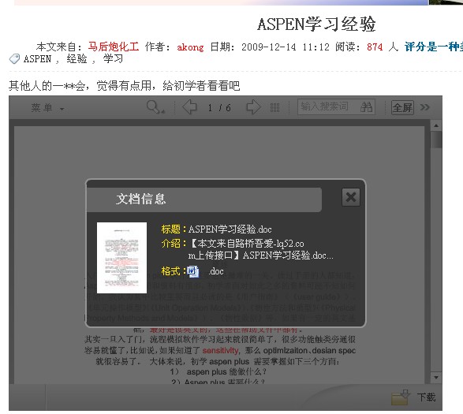The image size is (463, 414).
Task: Click scrollbar up arrow in viewer
Action: pos(436,126)
